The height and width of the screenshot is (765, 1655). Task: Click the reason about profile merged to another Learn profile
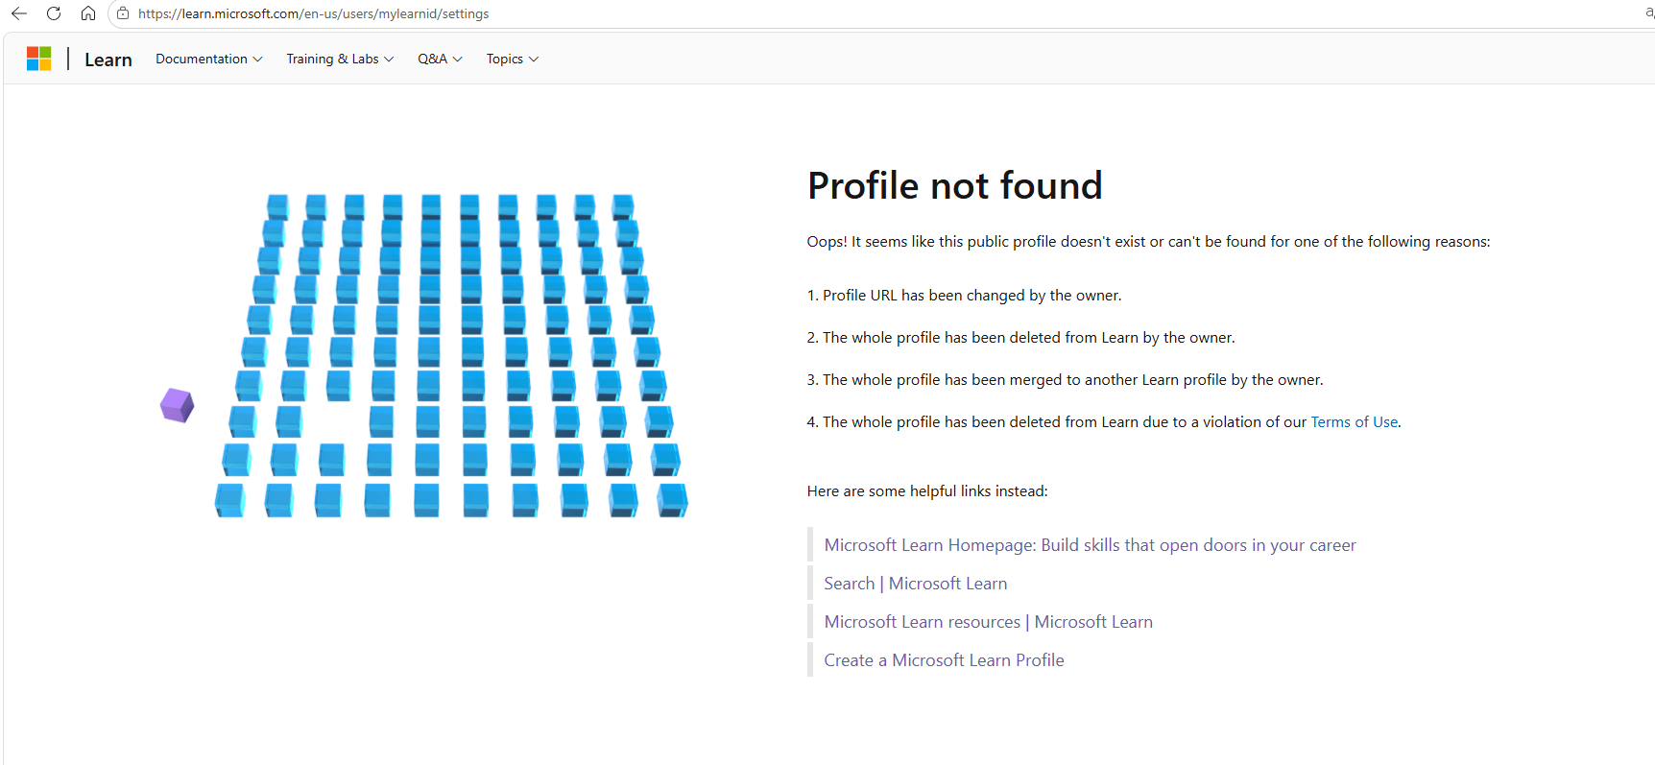click(x=1065, y=380)
